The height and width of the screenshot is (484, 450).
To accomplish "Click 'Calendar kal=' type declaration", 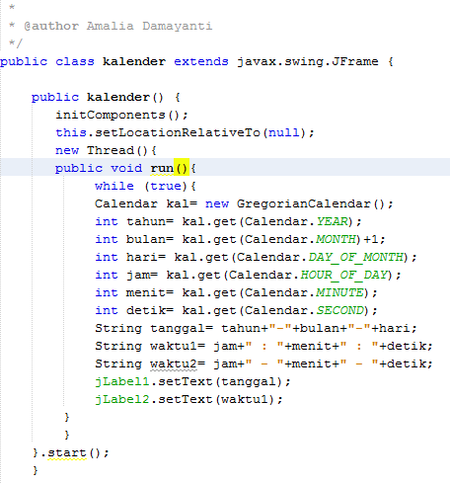I will [146, 203].
